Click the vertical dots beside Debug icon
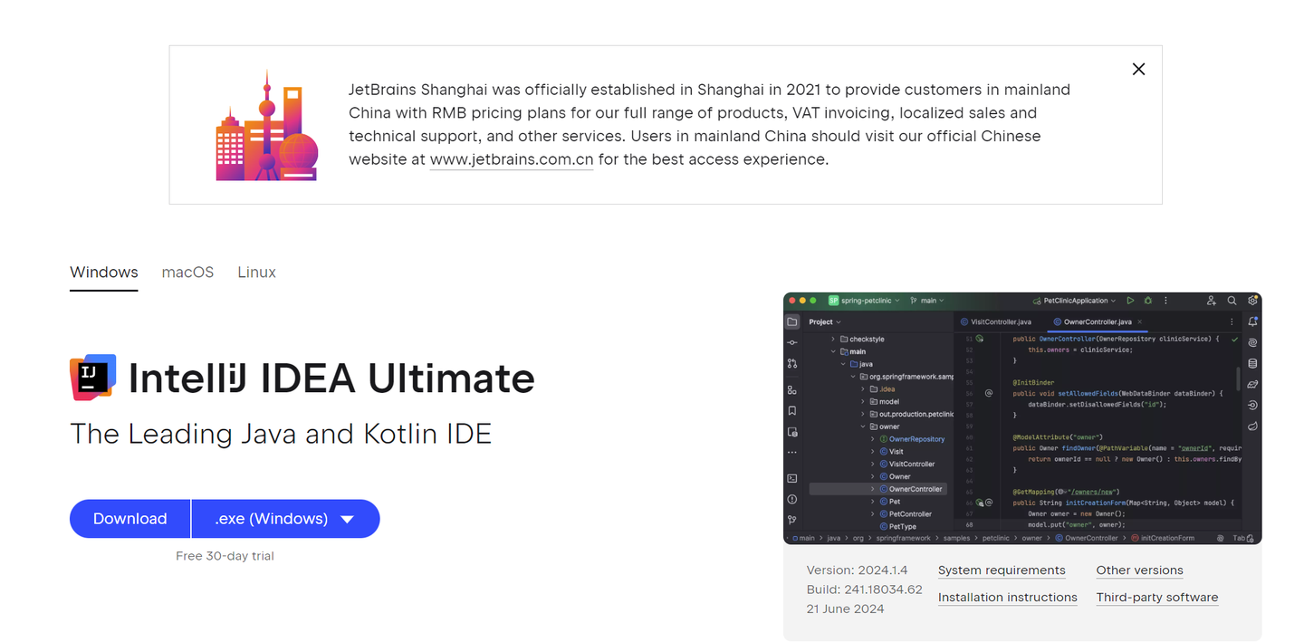Screen dimensions: 1304x642 point(1165,301)
